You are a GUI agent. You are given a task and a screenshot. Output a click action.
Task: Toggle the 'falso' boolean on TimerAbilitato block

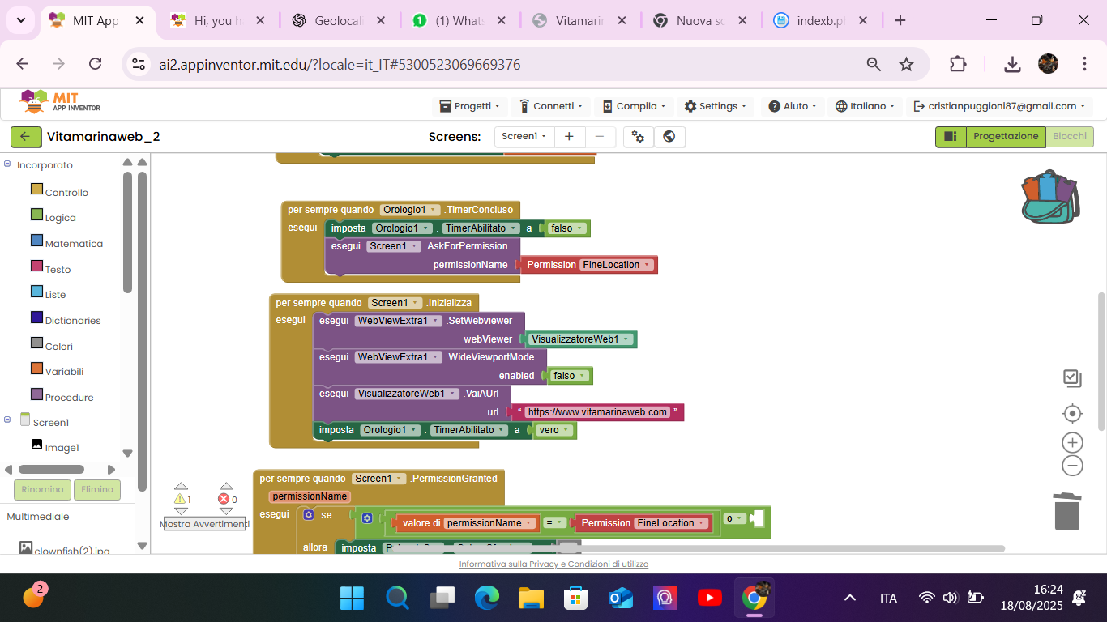(566, 228)
